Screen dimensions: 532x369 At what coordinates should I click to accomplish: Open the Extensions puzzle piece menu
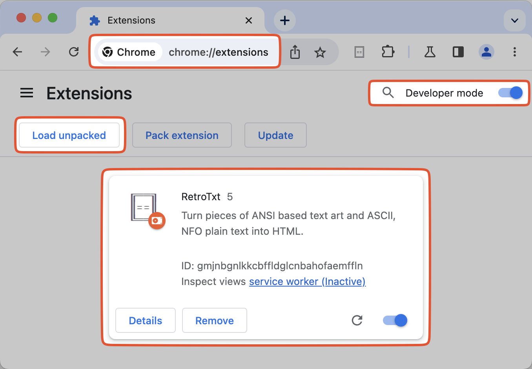388,52
